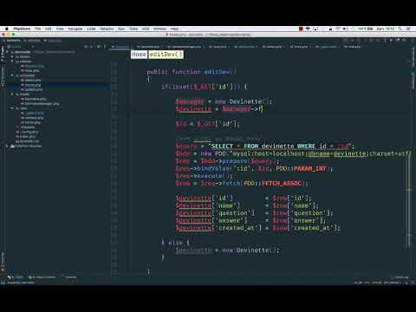The width and height of the screenshot is (416, 312).
Task: Click the Scroll from Source icon in Project panel
Action: pos(86,47)
